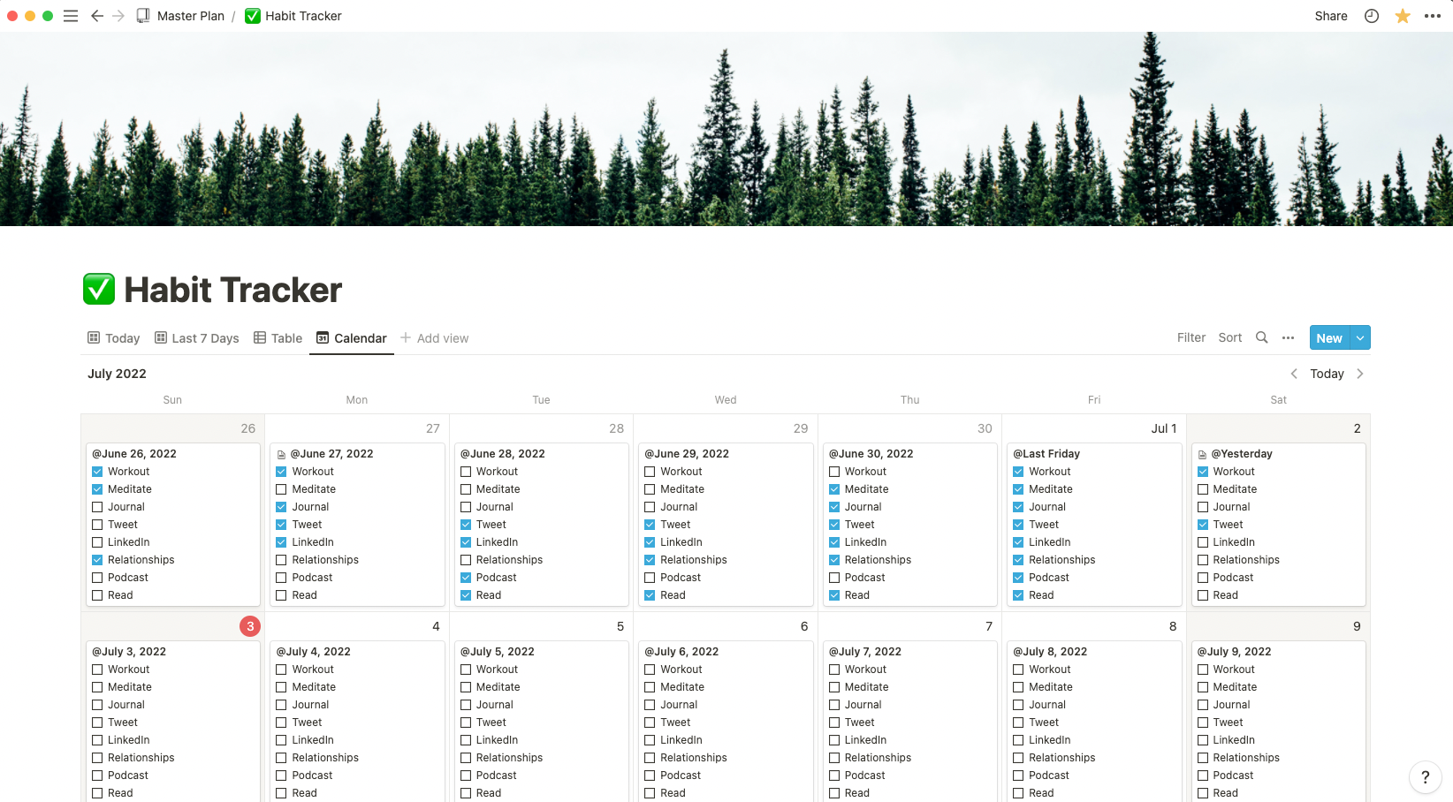Click the Master Plan page icon
1453x802 pixels.
pos(143,16)
